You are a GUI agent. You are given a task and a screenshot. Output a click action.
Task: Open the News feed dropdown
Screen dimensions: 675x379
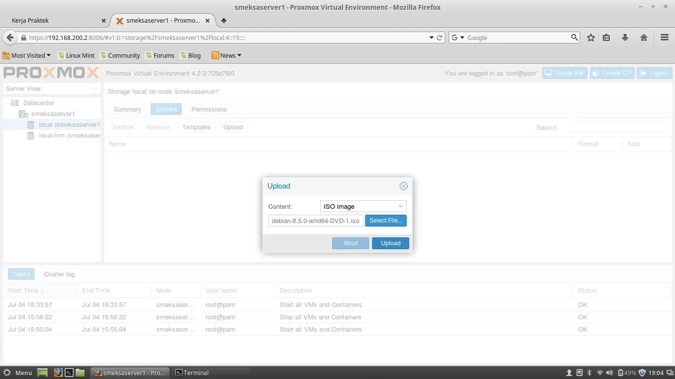(227, 55)
